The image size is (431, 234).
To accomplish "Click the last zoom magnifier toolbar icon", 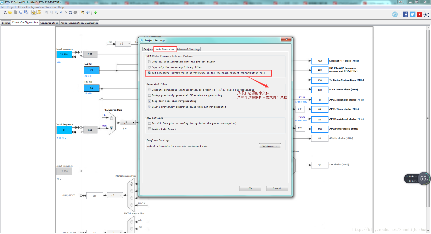I will click(57, 12).
